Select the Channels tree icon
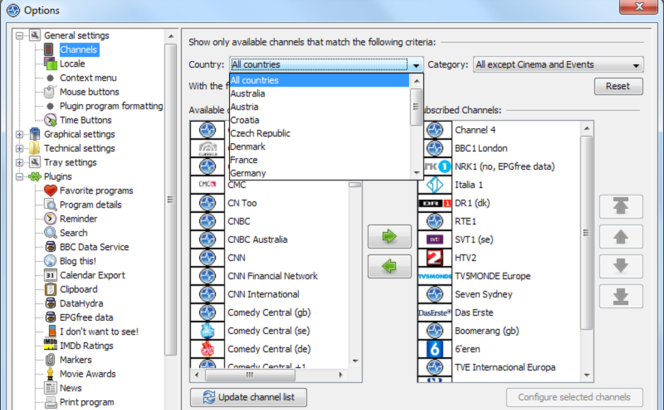Screen dimensions: 664x410 tap(49, 49)
